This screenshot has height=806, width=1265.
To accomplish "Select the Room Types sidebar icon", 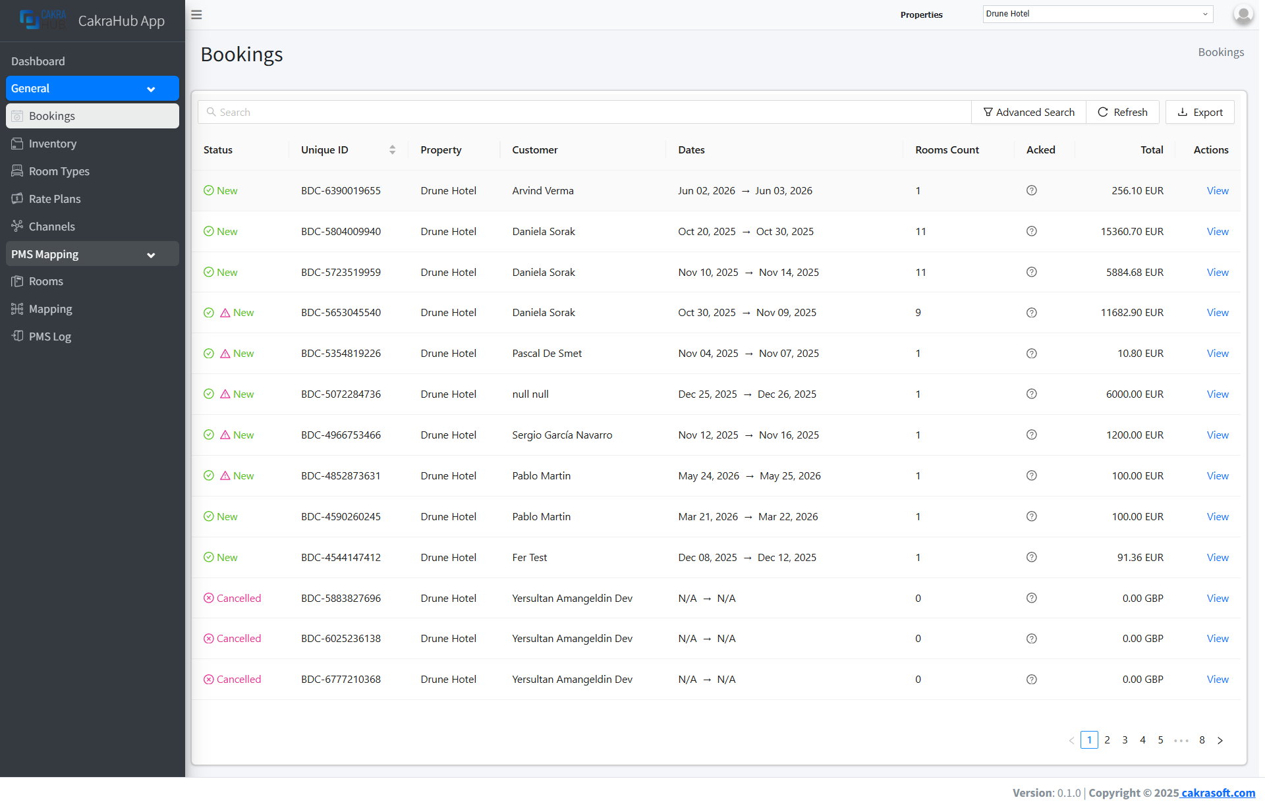I will 17,171.
